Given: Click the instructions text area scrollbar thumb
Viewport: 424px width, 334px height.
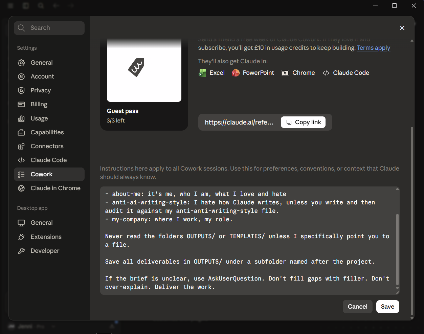Looking at the screenshot, I should click(x=397, y=250).
